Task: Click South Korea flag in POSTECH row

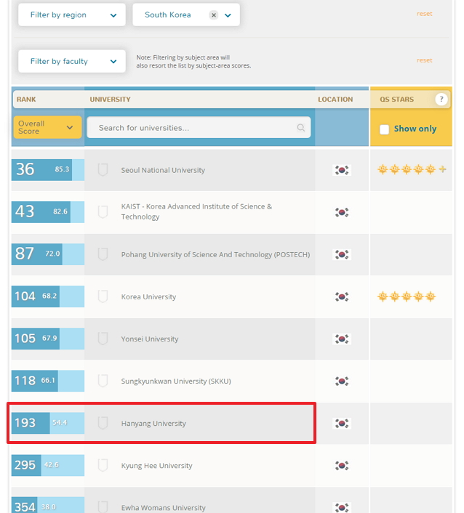Action: (x=342, y=254)
